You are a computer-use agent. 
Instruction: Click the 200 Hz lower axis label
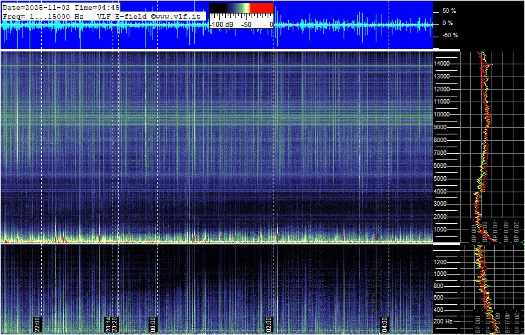tap(443, 321)
